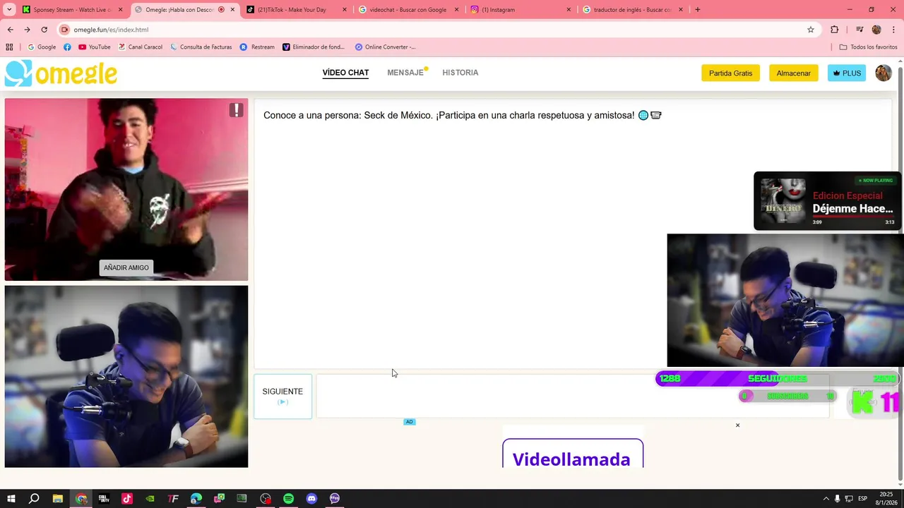Open Microsoft Edge in taskbar
The height and width of the screenshot is (508, 904).
196,499
